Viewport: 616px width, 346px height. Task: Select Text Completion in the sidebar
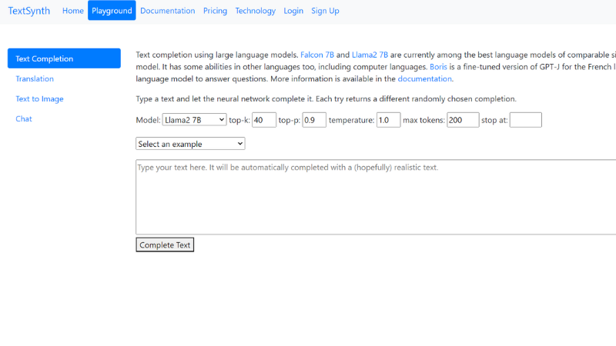pyautogui.click(x=64, y=58)
